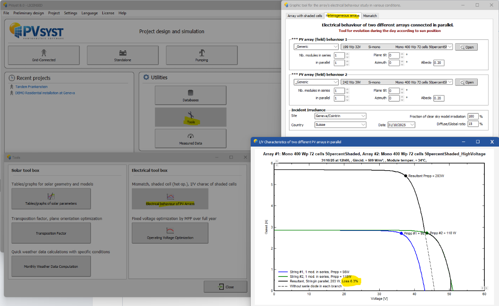Open the Grid-Connected project design
Viewport: 499px width, 306px height.
44,55
